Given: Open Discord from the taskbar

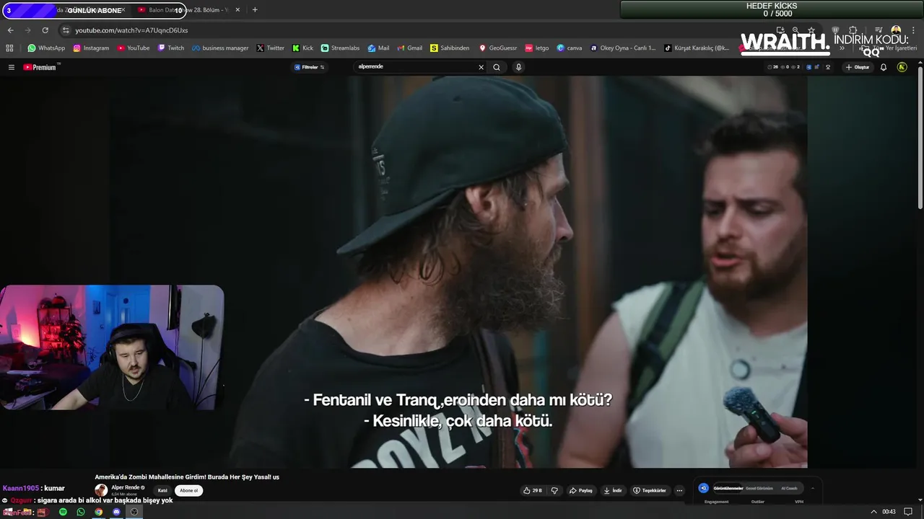Looking at the screenshot, I should [116, 512].
